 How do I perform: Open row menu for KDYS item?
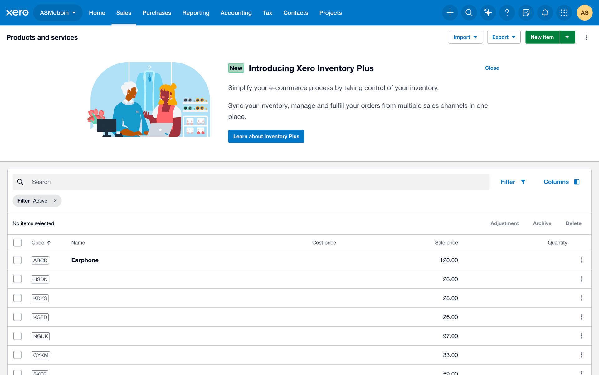click(582, 298)
